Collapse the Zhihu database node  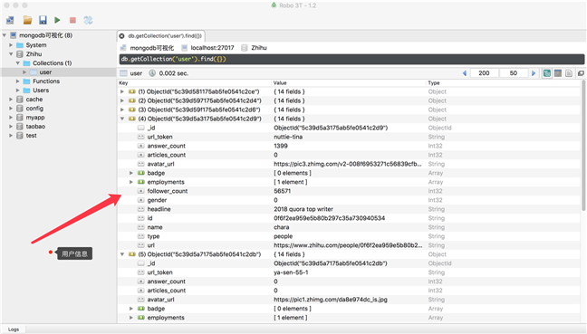pyautogui.click(x=11, y=54)
